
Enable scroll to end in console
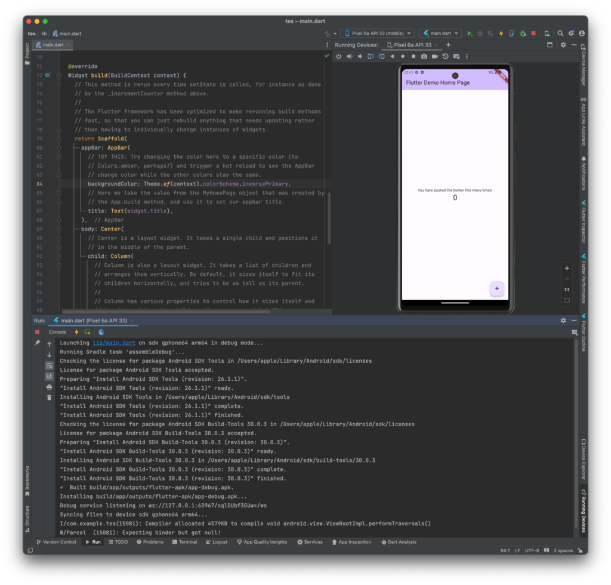(x=49, y=375)
